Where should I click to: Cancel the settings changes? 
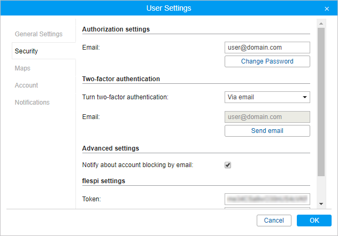coord(274,221)
